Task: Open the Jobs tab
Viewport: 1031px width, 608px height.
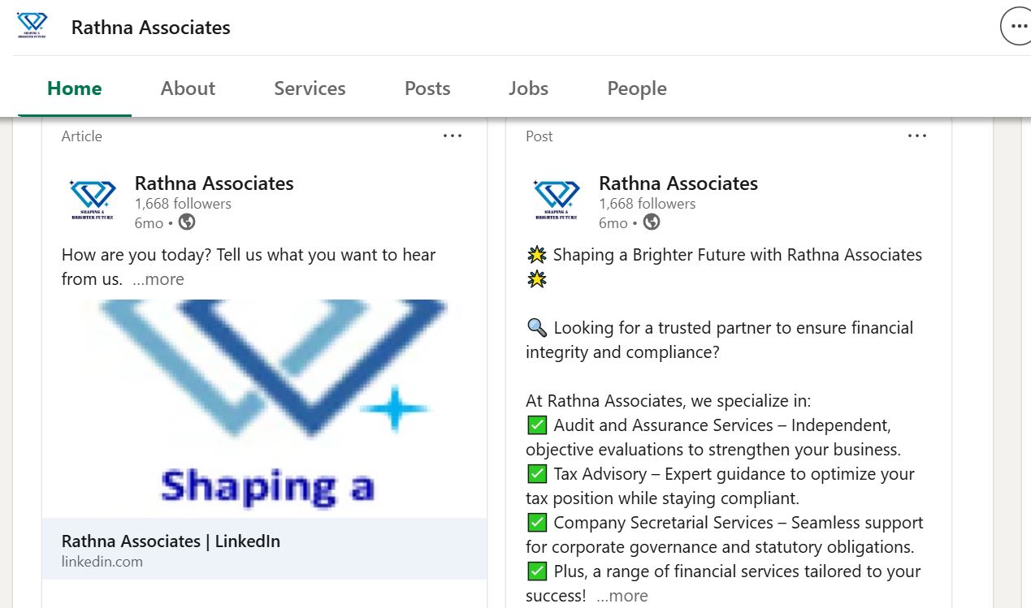Action: pyautogui.click(x=529, y=88)
